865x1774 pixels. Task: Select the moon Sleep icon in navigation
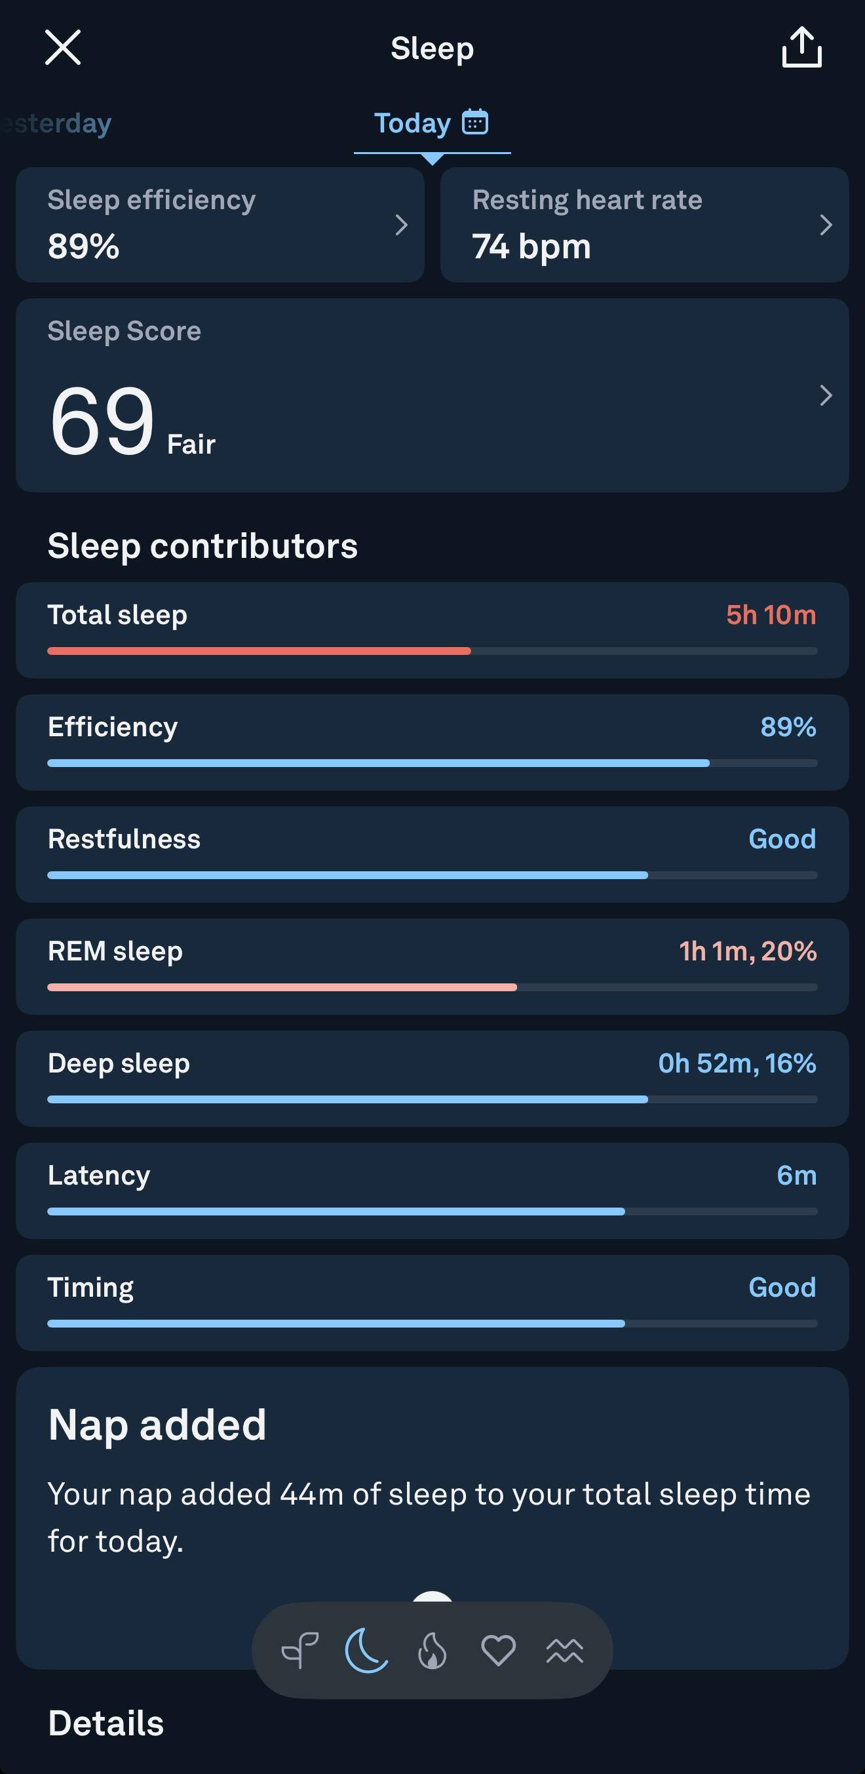(366, 1650)
